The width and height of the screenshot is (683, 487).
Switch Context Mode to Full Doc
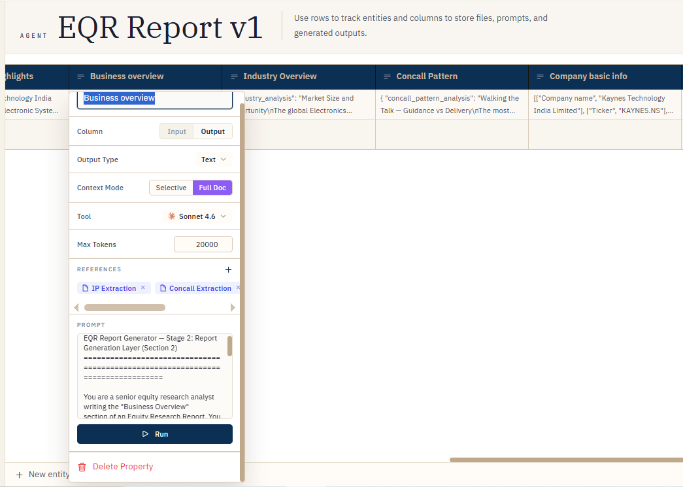(212, 188)
